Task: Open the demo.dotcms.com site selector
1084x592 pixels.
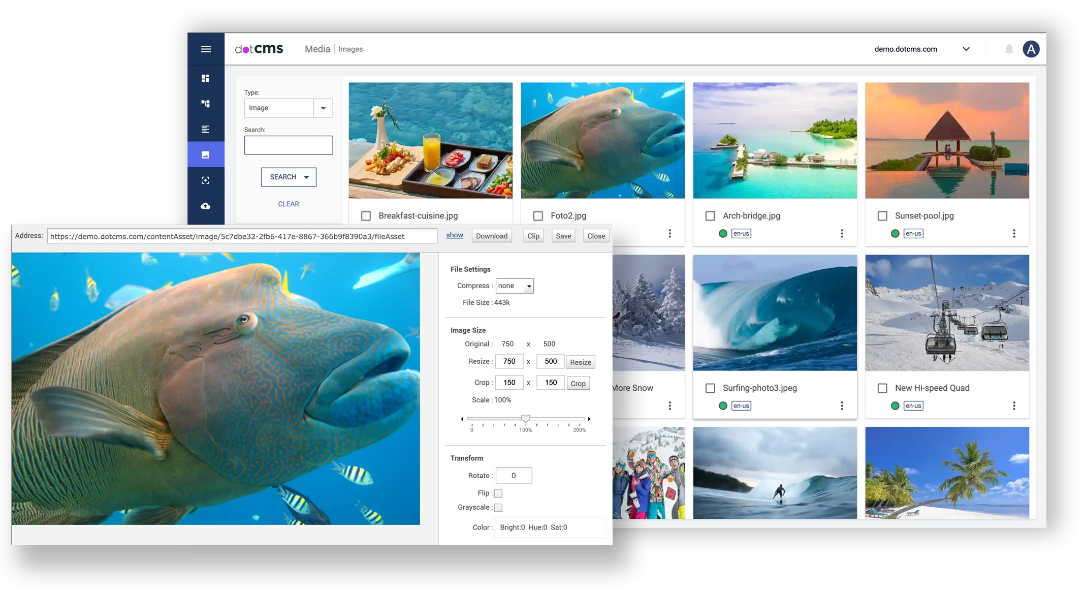Action: 922,49
